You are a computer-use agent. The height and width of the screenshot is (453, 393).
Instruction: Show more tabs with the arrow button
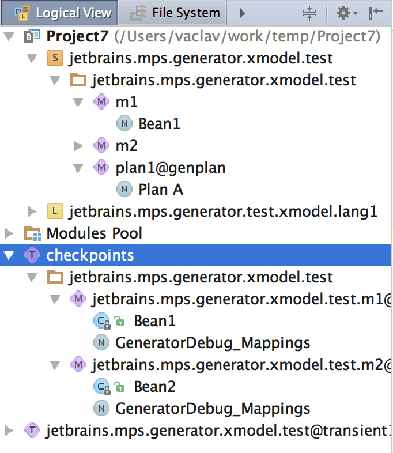pos(243,13)
